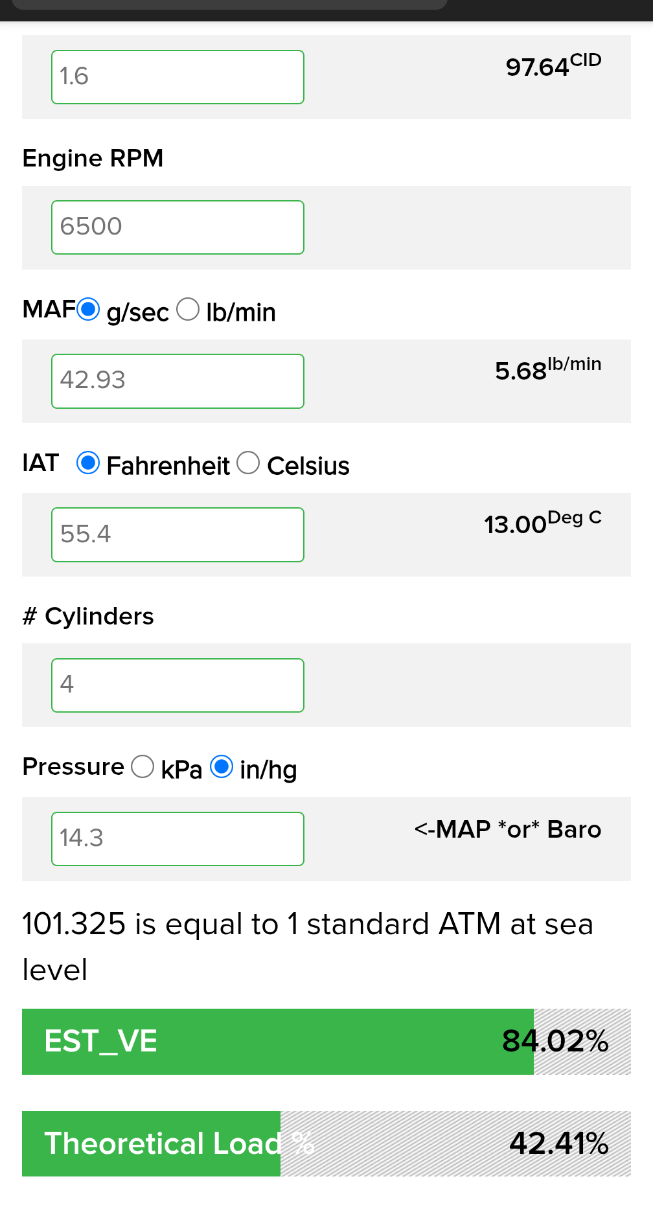The height and width of the screenshot is (1216, 653).
Task: Select kPa as the pressure unit
Action: tap(143, 767)
